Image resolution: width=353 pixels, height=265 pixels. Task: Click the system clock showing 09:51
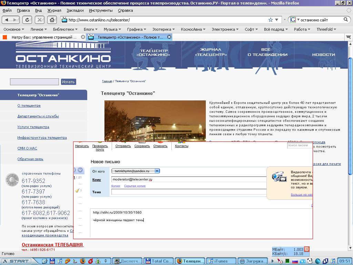click(x=344, y=261)
